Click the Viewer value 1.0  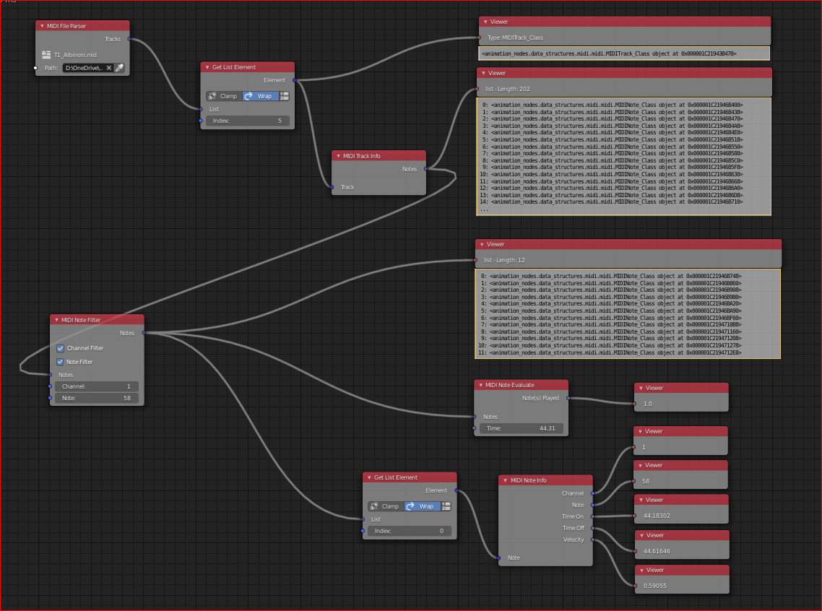coord(648,404)
